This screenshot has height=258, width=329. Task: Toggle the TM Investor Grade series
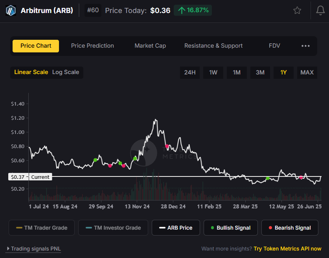pyautogui.click(x=113, y=228)
